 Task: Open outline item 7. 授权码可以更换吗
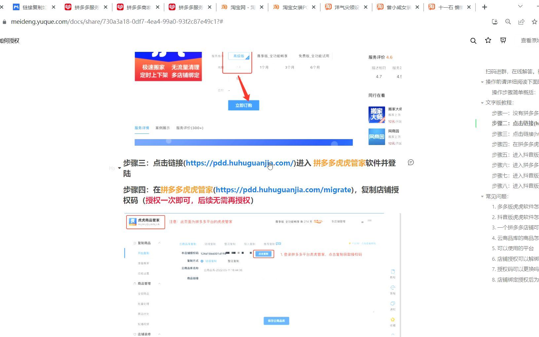515,269
